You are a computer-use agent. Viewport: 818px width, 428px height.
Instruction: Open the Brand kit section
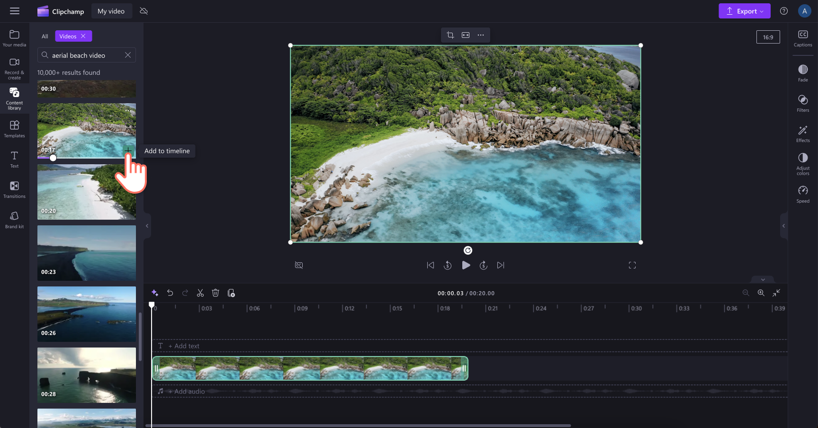14,219
